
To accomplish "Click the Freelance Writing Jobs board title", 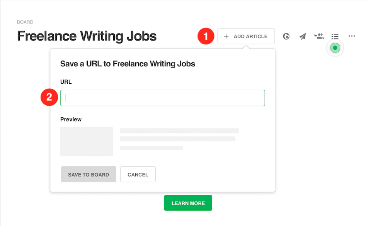I will pos(86,35).
